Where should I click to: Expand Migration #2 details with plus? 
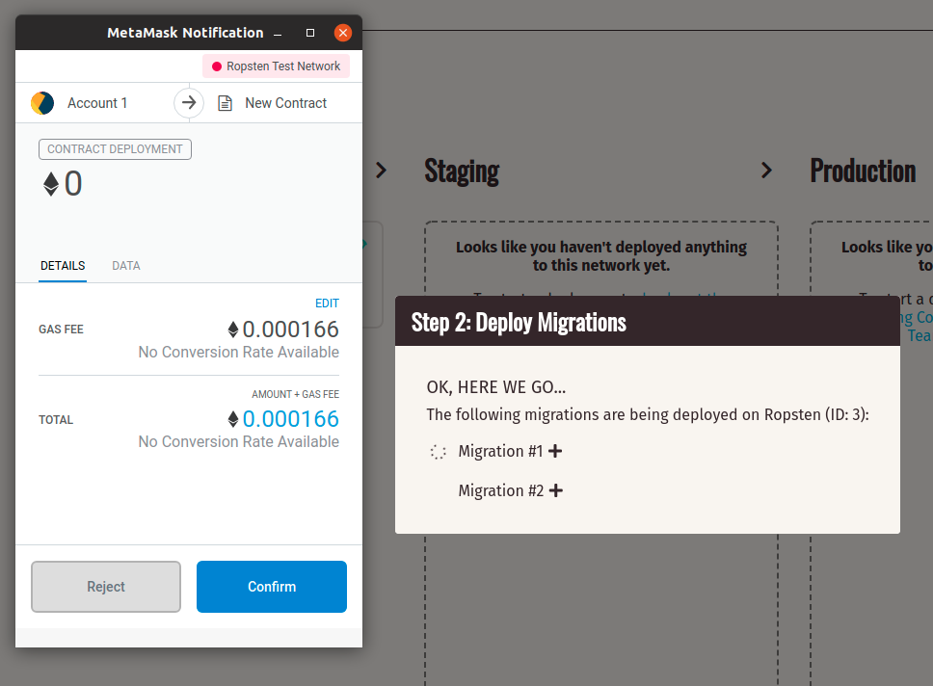[555, 490]
